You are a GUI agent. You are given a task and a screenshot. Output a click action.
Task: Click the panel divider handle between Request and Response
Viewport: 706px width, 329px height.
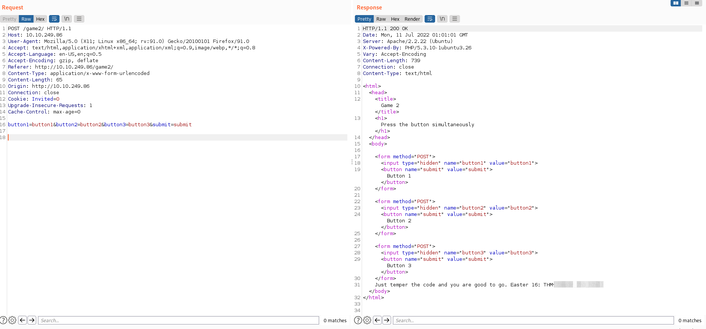(352, 162)
